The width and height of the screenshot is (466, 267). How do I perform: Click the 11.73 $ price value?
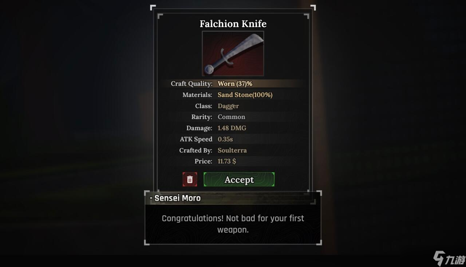point(227,161)
